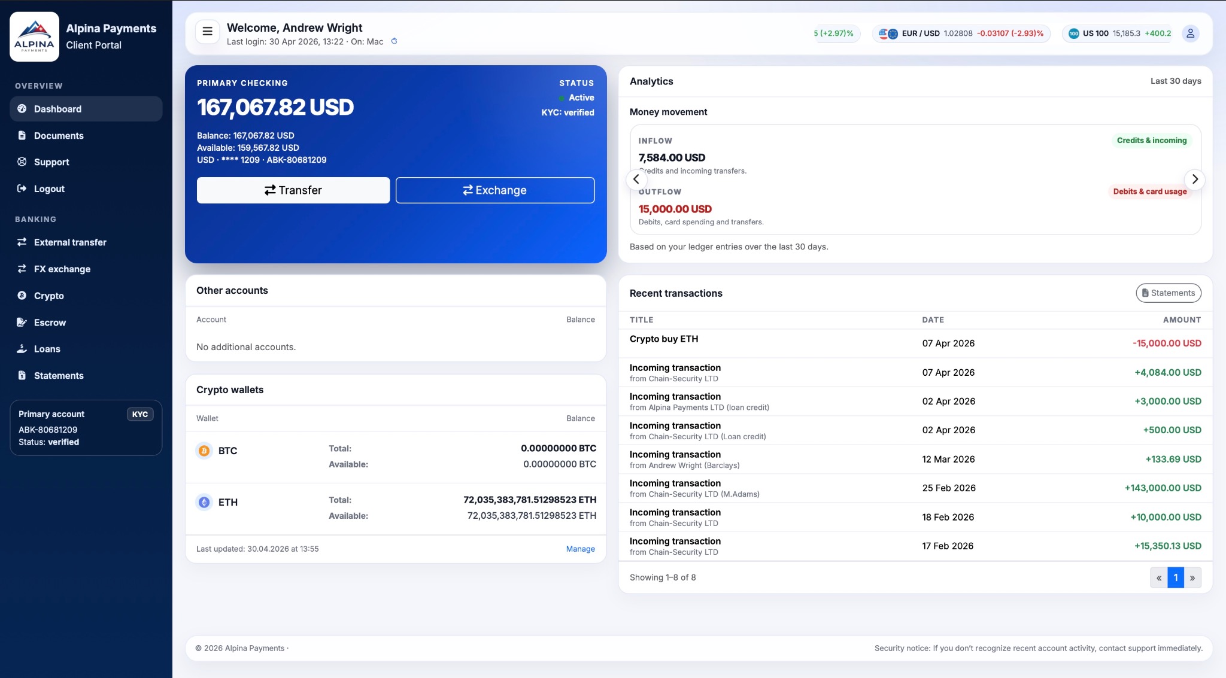Viewport: 1226px width, 678px height.
Task: Show previous analytics slide with left chevron
Action: click(636, 179)
